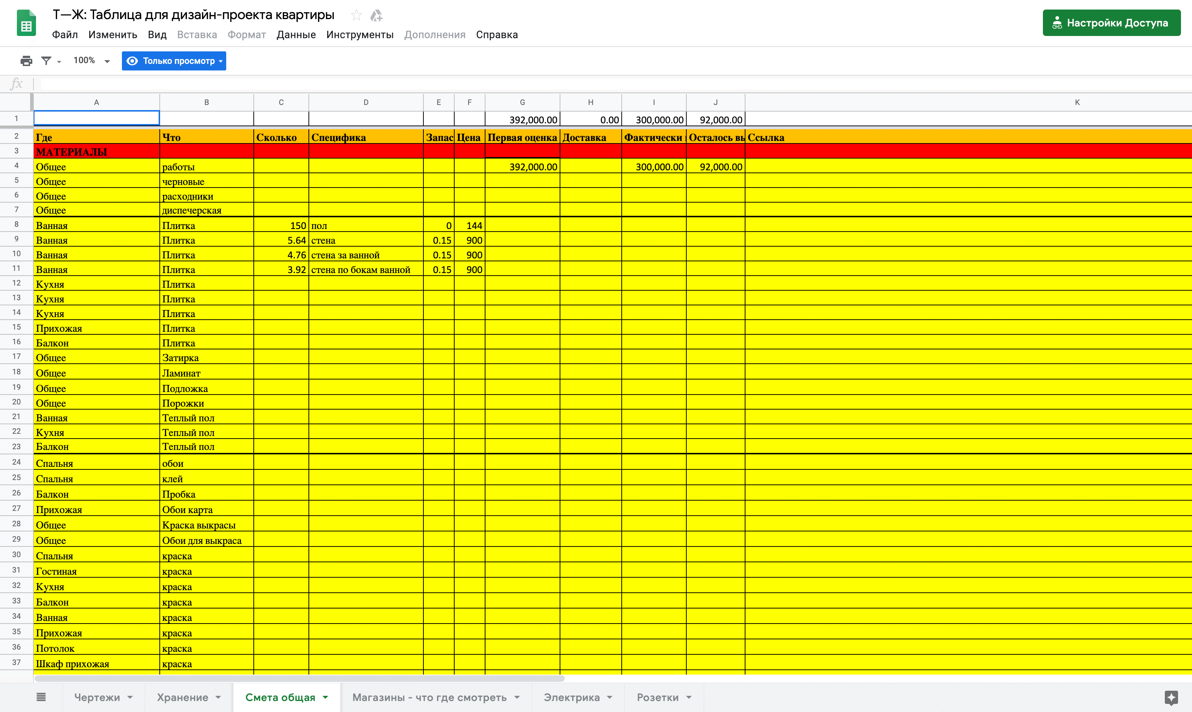Image resolution: width=1192 pixels, height=712 pixels.
Task: Expand the Розетки tab menu arrow
Action: coord(689,697)
